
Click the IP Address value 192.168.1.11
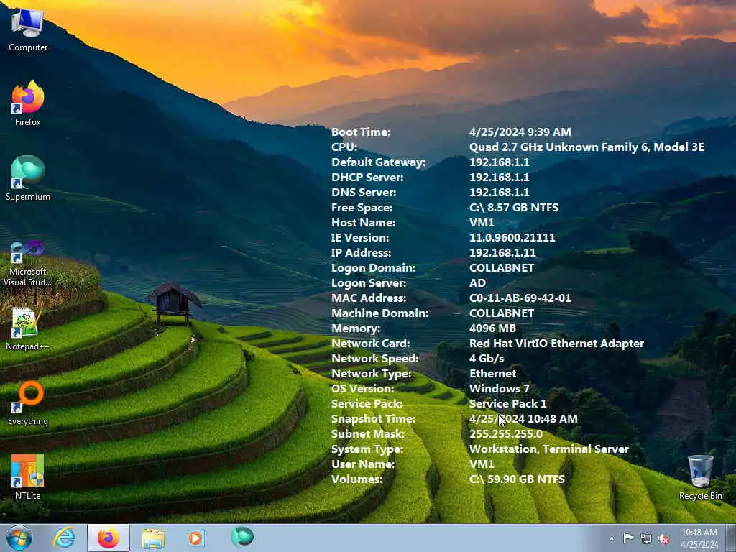[x=502, y=252]
